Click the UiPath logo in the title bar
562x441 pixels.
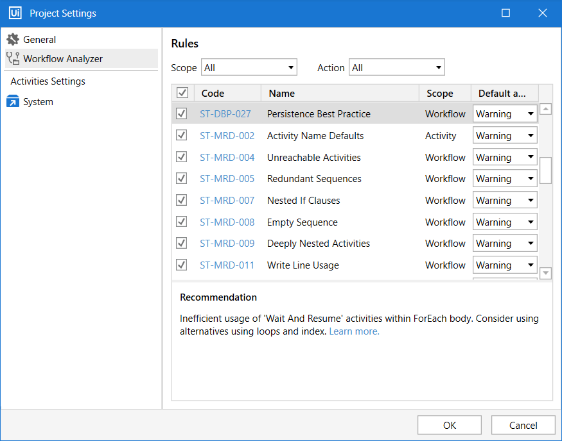coord(14,13)
